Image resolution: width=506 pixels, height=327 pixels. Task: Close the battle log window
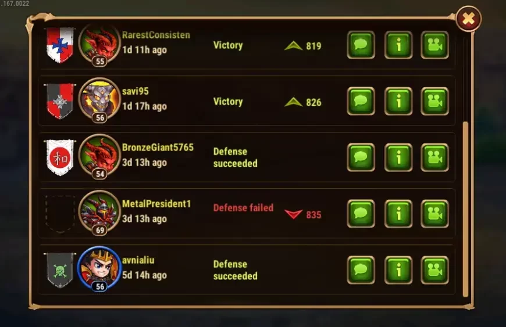(469, 19)
